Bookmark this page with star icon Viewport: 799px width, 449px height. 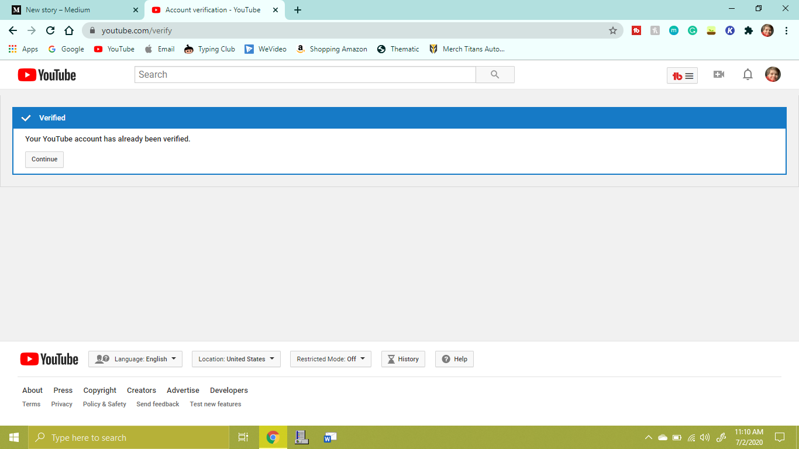[613, 30]
